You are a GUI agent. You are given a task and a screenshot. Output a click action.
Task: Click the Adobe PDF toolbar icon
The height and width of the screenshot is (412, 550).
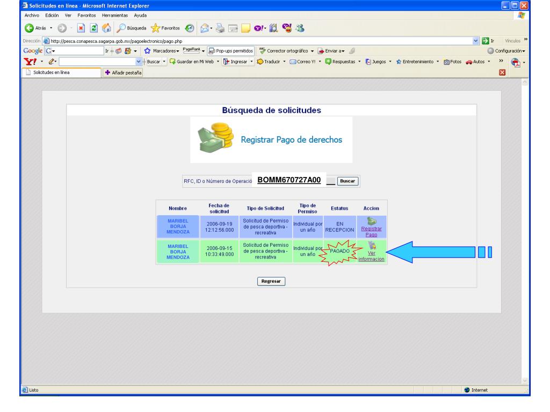click(515, 62)
